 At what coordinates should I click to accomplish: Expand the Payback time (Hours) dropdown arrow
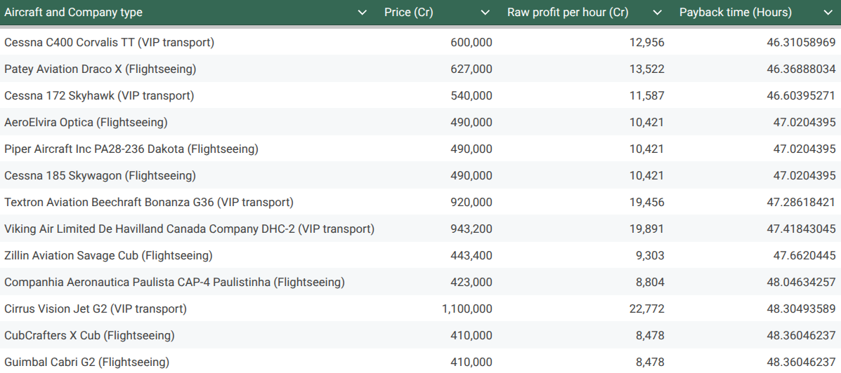coord(827,13)
